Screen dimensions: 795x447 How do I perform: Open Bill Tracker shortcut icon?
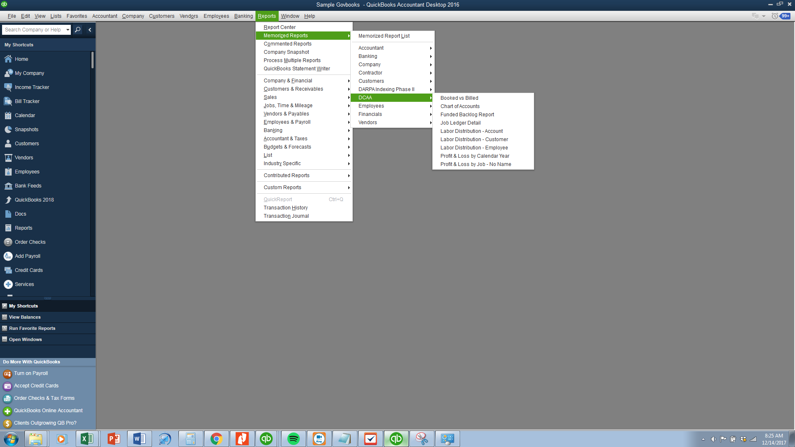8,101
